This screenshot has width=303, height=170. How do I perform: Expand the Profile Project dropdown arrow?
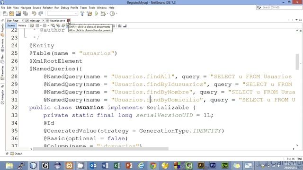[117, 14]
